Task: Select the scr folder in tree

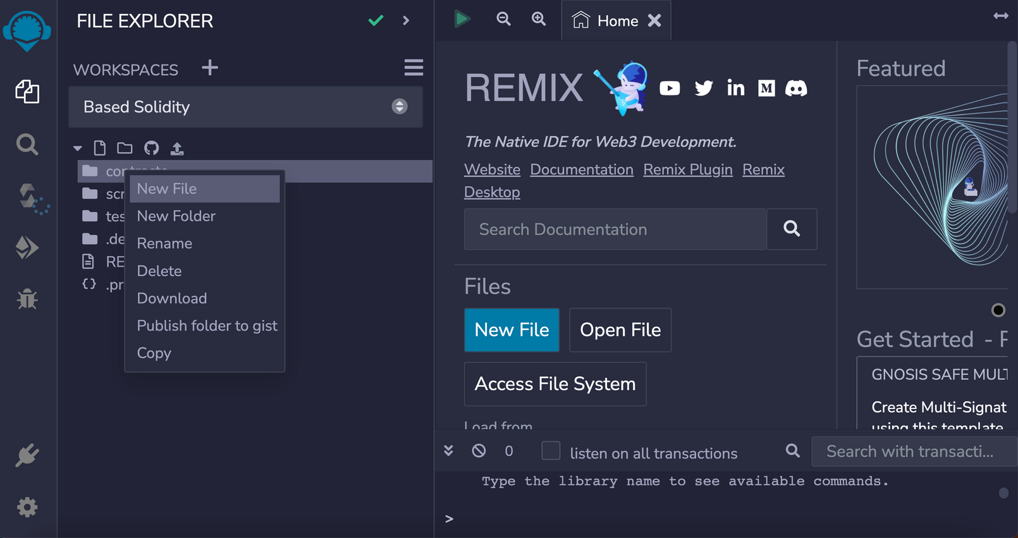Action: point(103,194)
